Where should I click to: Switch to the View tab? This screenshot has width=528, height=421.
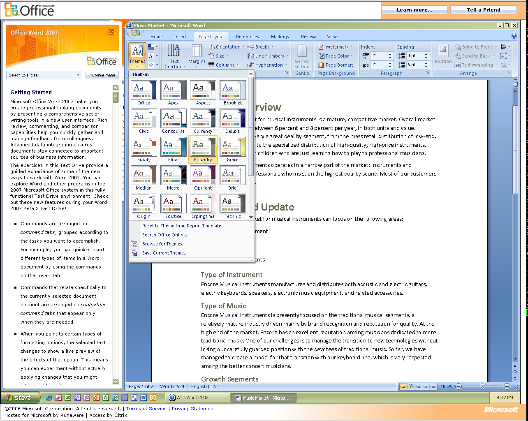(332, 37)
